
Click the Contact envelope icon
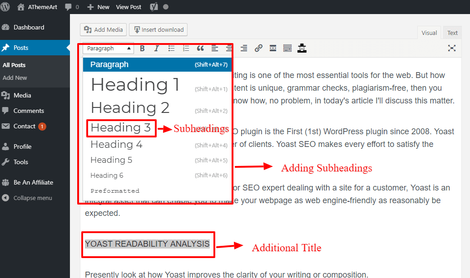click(x=5, y=126)
